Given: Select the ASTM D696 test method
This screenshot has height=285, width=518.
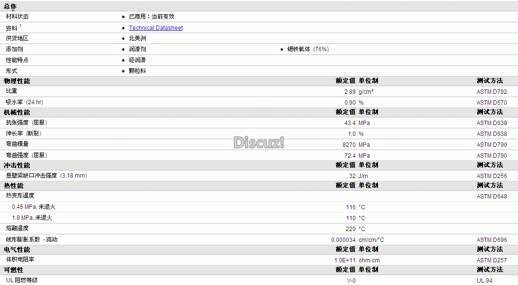Looking at the screenshot, I should click(492, 240).
